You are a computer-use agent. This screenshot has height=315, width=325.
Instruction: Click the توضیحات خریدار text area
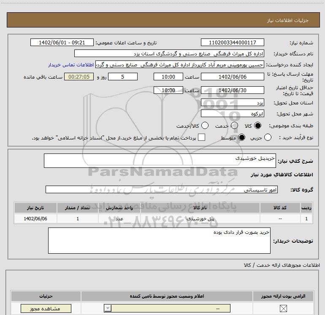click(x=159, y=241)
